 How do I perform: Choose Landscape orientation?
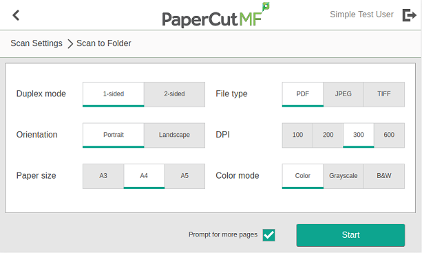click(174, 135)
